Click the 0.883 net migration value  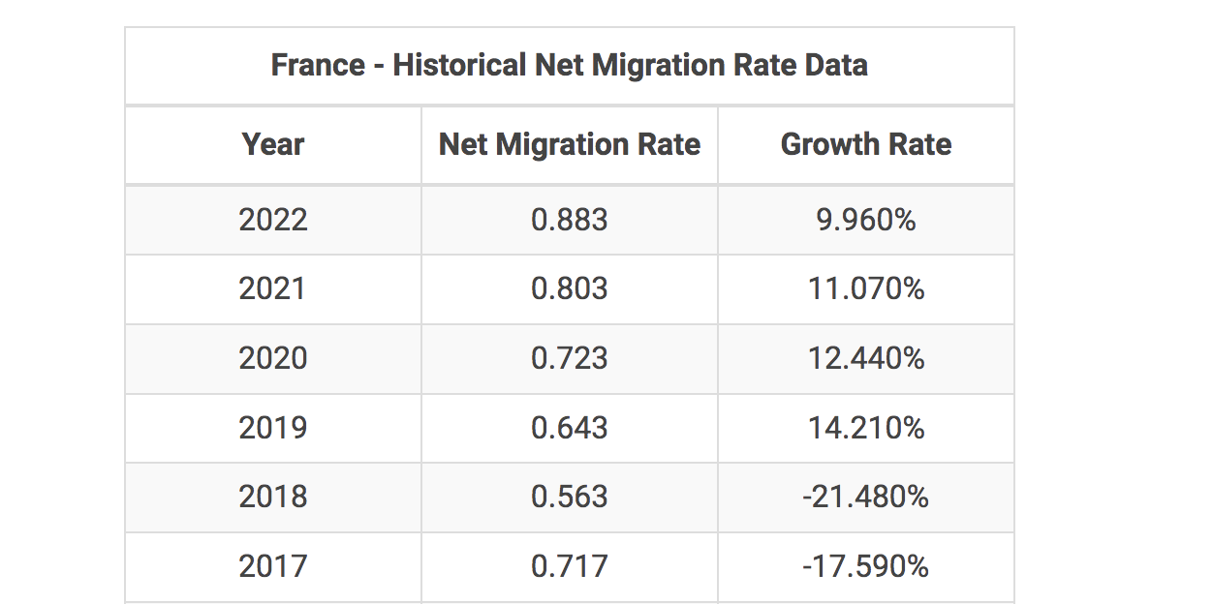570,220
